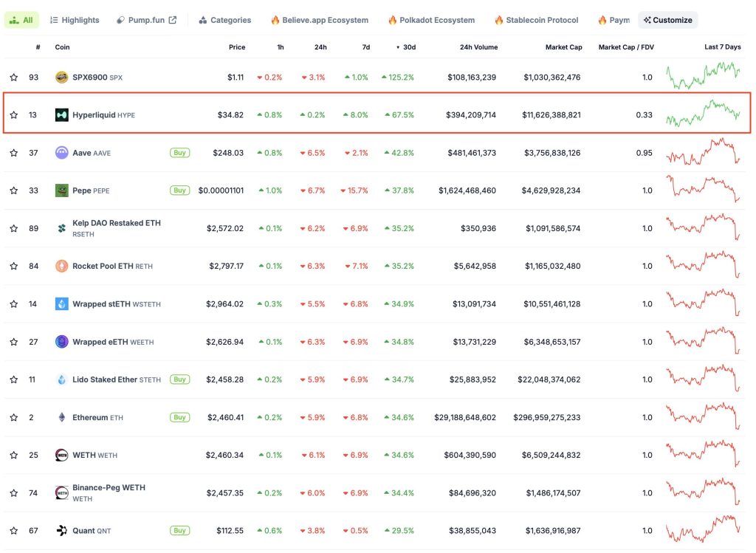756x553 pixels.
Task: Open the SPX6900 7-day sparkline chart
Action: click(703, 76)
